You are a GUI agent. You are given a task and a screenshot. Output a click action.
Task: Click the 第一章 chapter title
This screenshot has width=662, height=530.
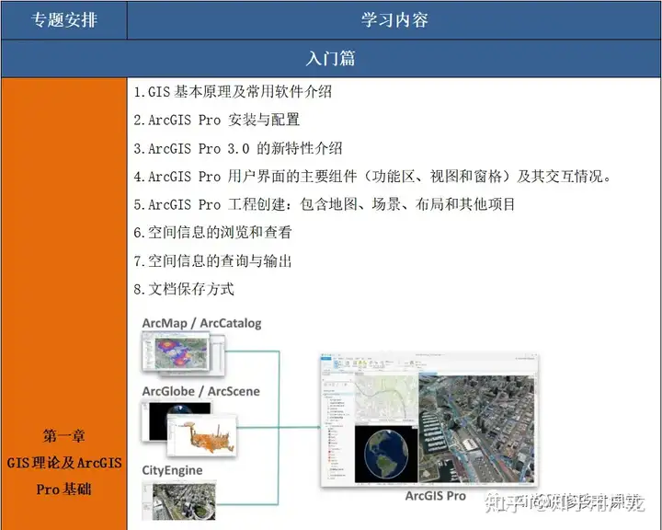pos(63,436)
